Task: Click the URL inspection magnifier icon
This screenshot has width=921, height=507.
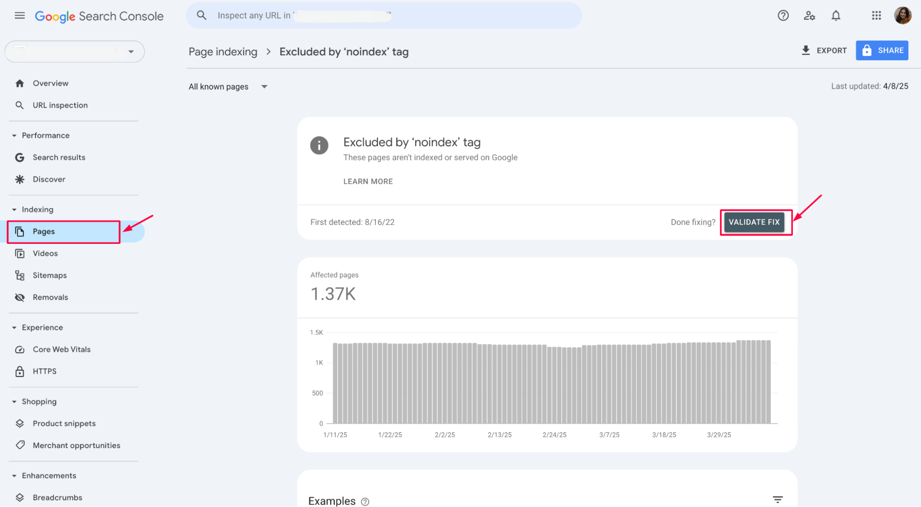Action: coord(19,105)
